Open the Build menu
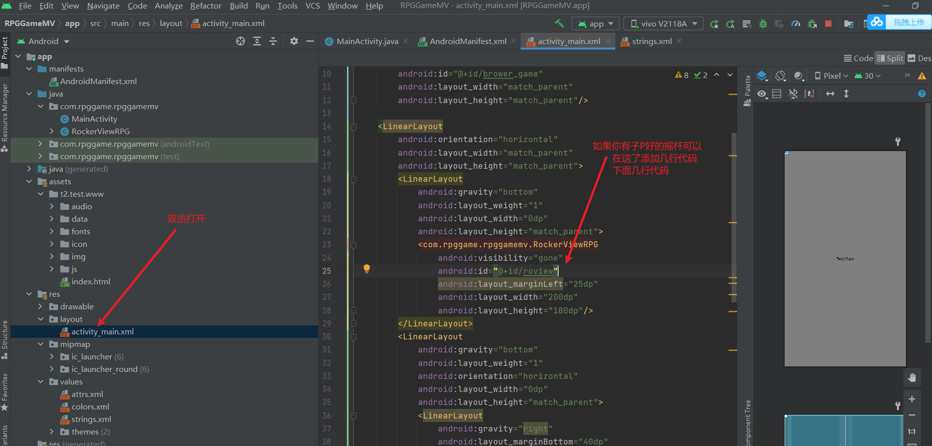The width and height of the screenshot is (932, 446). 239,6
